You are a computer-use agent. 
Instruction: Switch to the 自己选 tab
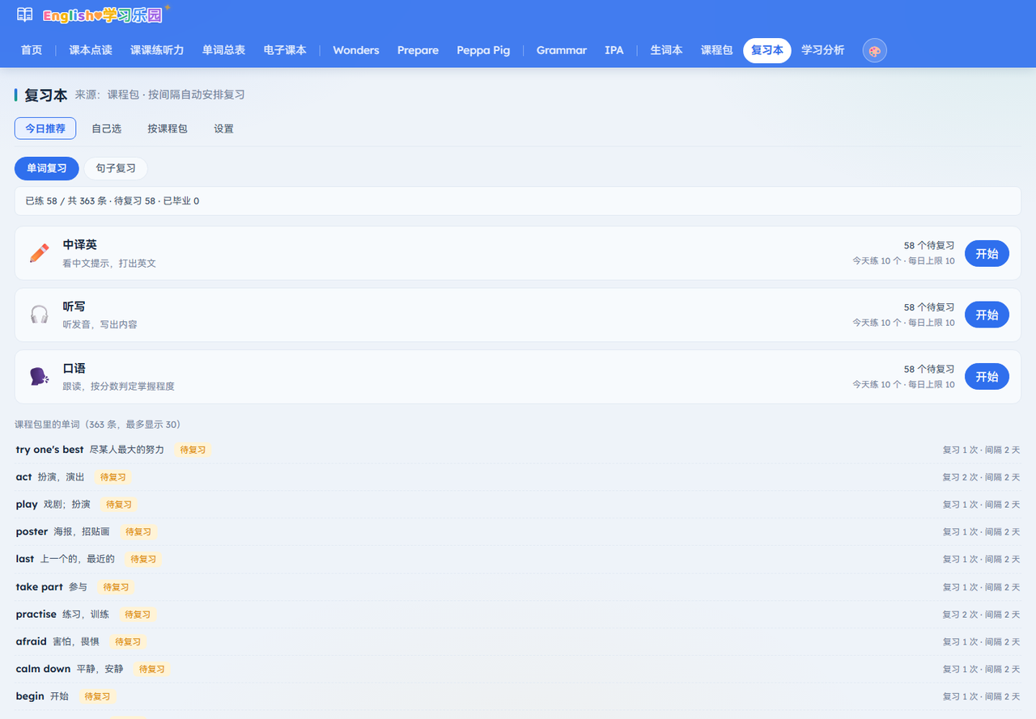(x=107, y=129)
